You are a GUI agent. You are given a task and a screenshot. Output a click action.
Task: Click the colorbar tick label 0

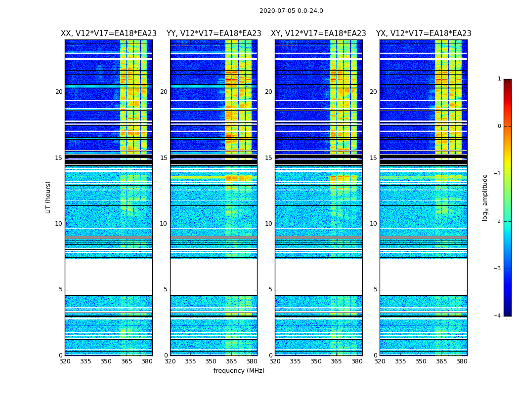(x=499, y=126)
